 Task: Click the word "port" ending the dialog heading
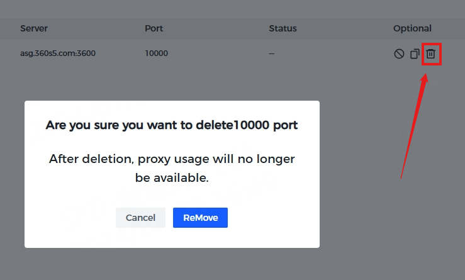(x=286, y=125)
